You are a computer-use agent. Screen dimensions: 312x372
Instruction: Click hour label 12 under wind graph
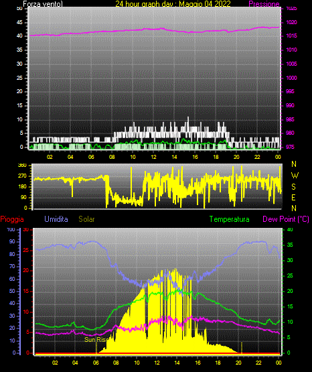[153, 157]
